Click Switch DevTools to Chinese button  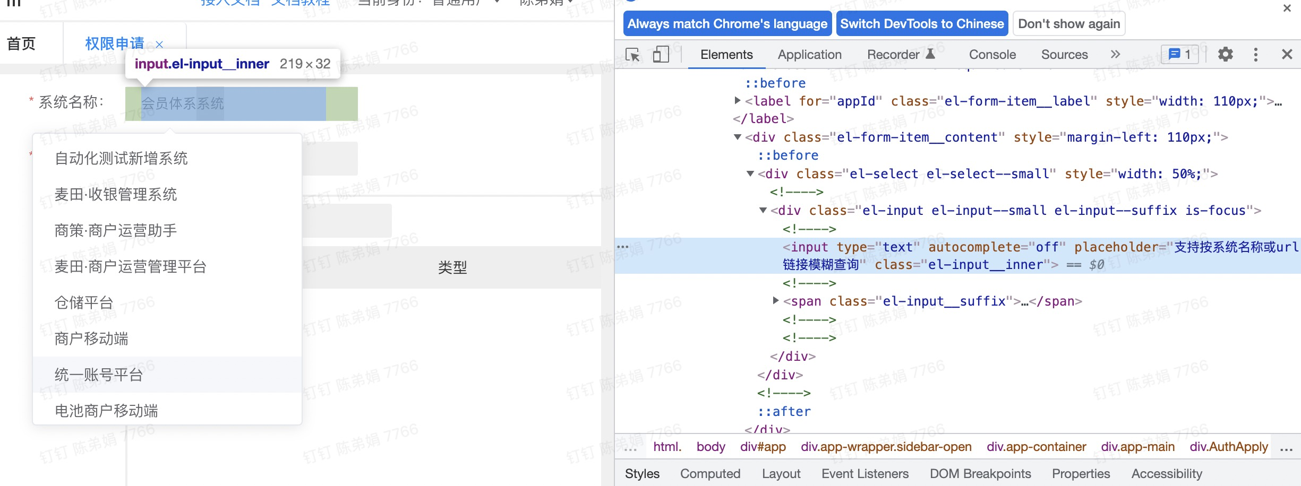point(922,24)
